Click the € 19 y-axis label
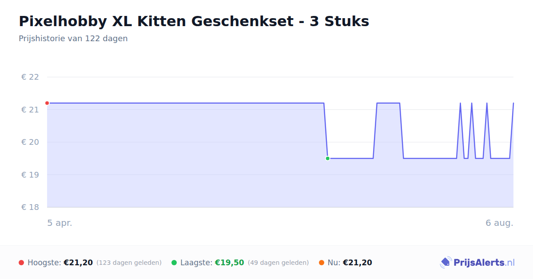The image size is (533, 279). click(30, 174)
